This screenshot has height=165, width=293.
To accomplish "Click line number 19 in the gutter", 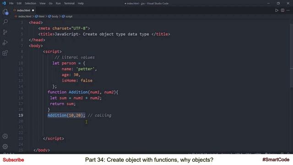I will click(21, 115).
